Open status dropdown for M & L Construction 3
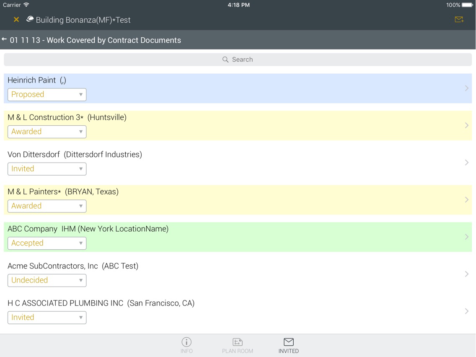476x357 pixels. click(47, 132)
